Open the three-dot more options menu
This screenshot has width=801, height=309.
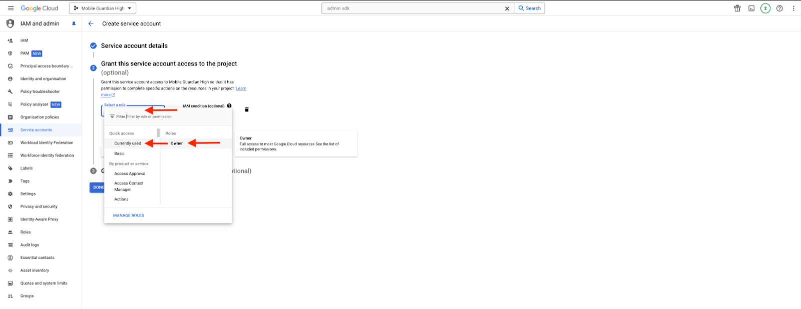(x=793, y=8)
